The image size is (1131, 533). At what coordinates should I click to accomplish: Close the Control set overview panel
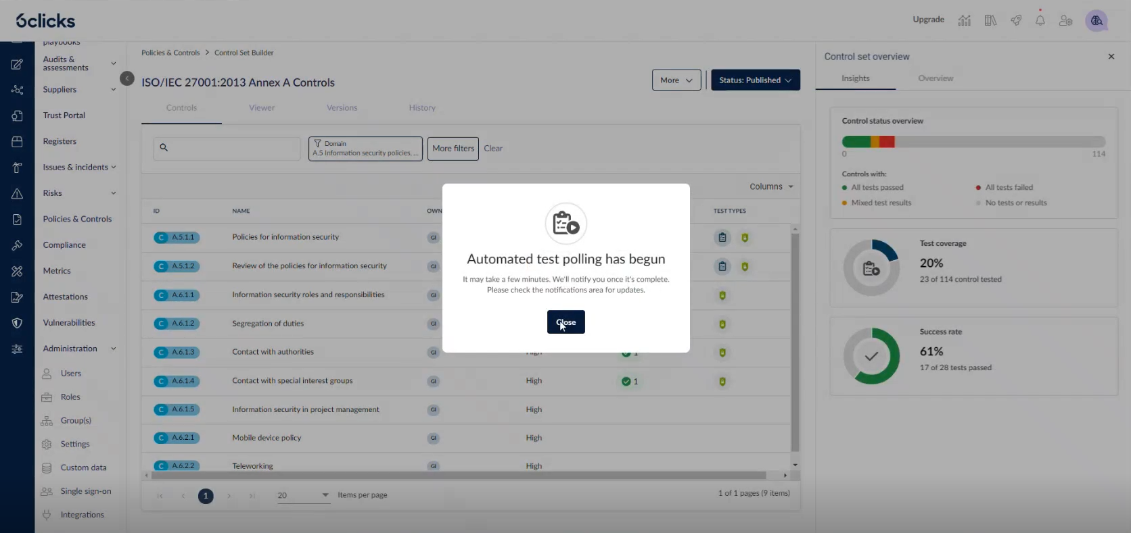coord(1111,57)
